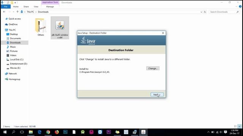Screen dimensions: 243x136
Task: Switch to the Share ribbon tab
Action: tap(26, 7)
